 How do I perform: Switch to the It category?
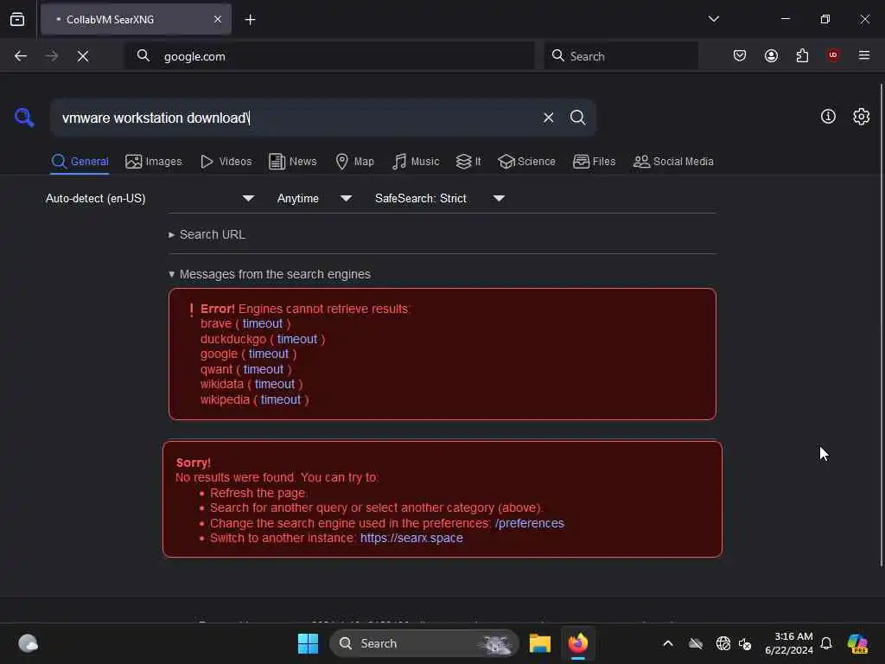468,162
